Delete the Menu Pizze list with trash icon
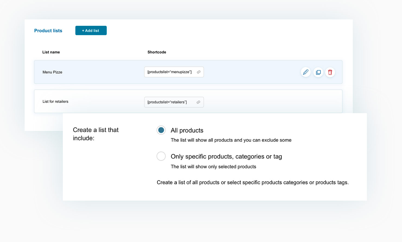Viewport: 402px width, 242px height. pyautogui.click(x=330, y=72)
